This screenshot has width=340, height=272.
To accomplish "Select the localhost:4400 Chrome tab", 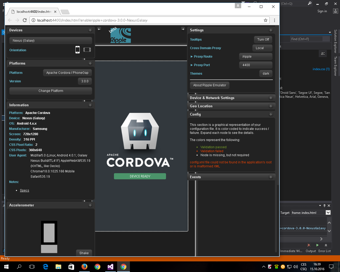I will [x=33, y=12].
